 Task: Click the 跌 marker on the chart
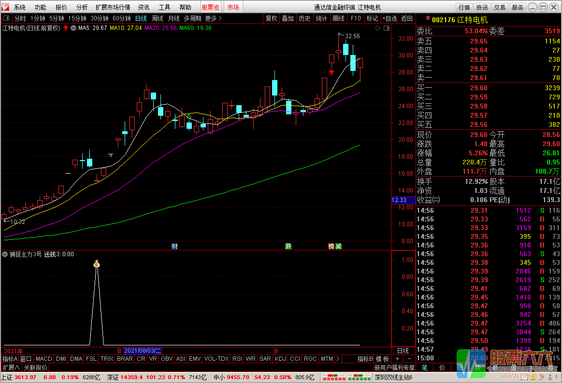click(288, 246)
